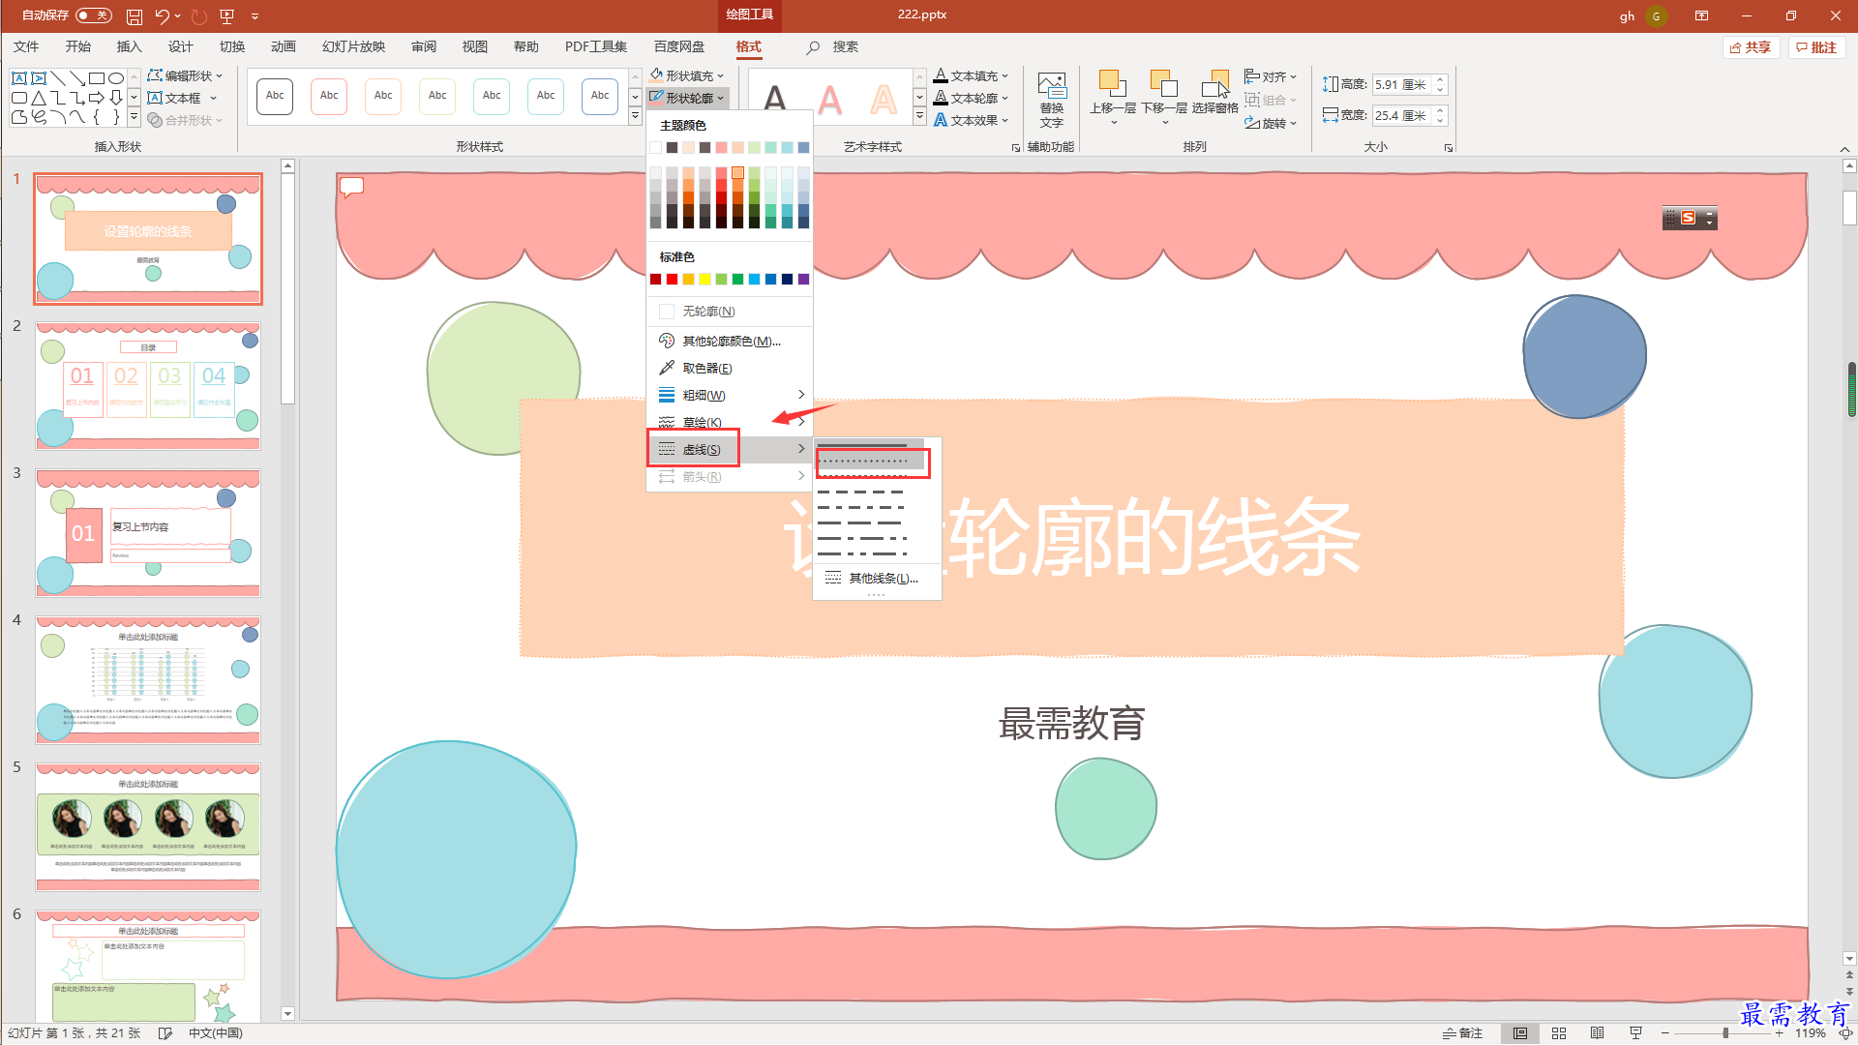Screen dimensions: 1858x1045
Task: Click the Text Box (文本框) button
Action: (181, 98)
